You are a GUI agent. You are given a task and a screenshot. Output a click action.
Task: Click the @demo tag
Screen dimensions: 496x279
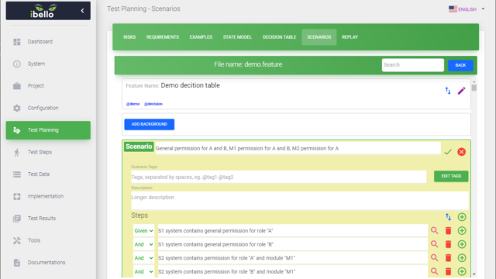pyautogui.click(x=133, y=104)
